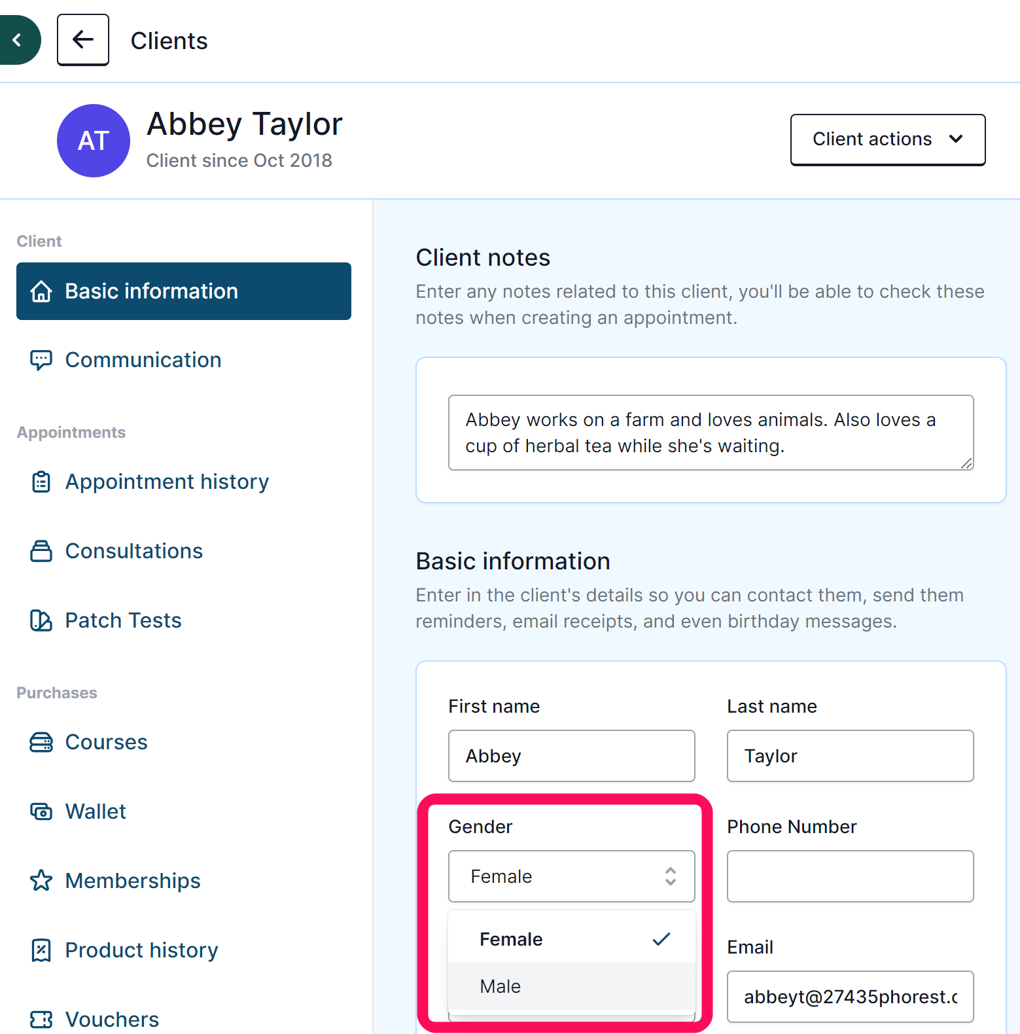The height and width of the screenshot is (1034, 1020).
Task: Click the Memberships star icon
Action: [41, 881]
